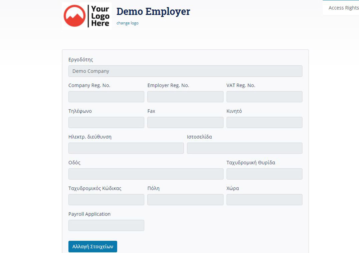The image size is (359, 253).
Task: Click the Fax label
Action: [x=151, y=111]
